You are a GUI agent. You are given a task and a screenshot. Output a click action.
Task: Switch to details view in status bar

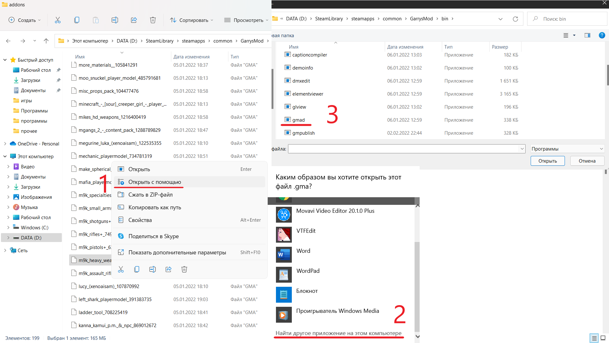594,338
